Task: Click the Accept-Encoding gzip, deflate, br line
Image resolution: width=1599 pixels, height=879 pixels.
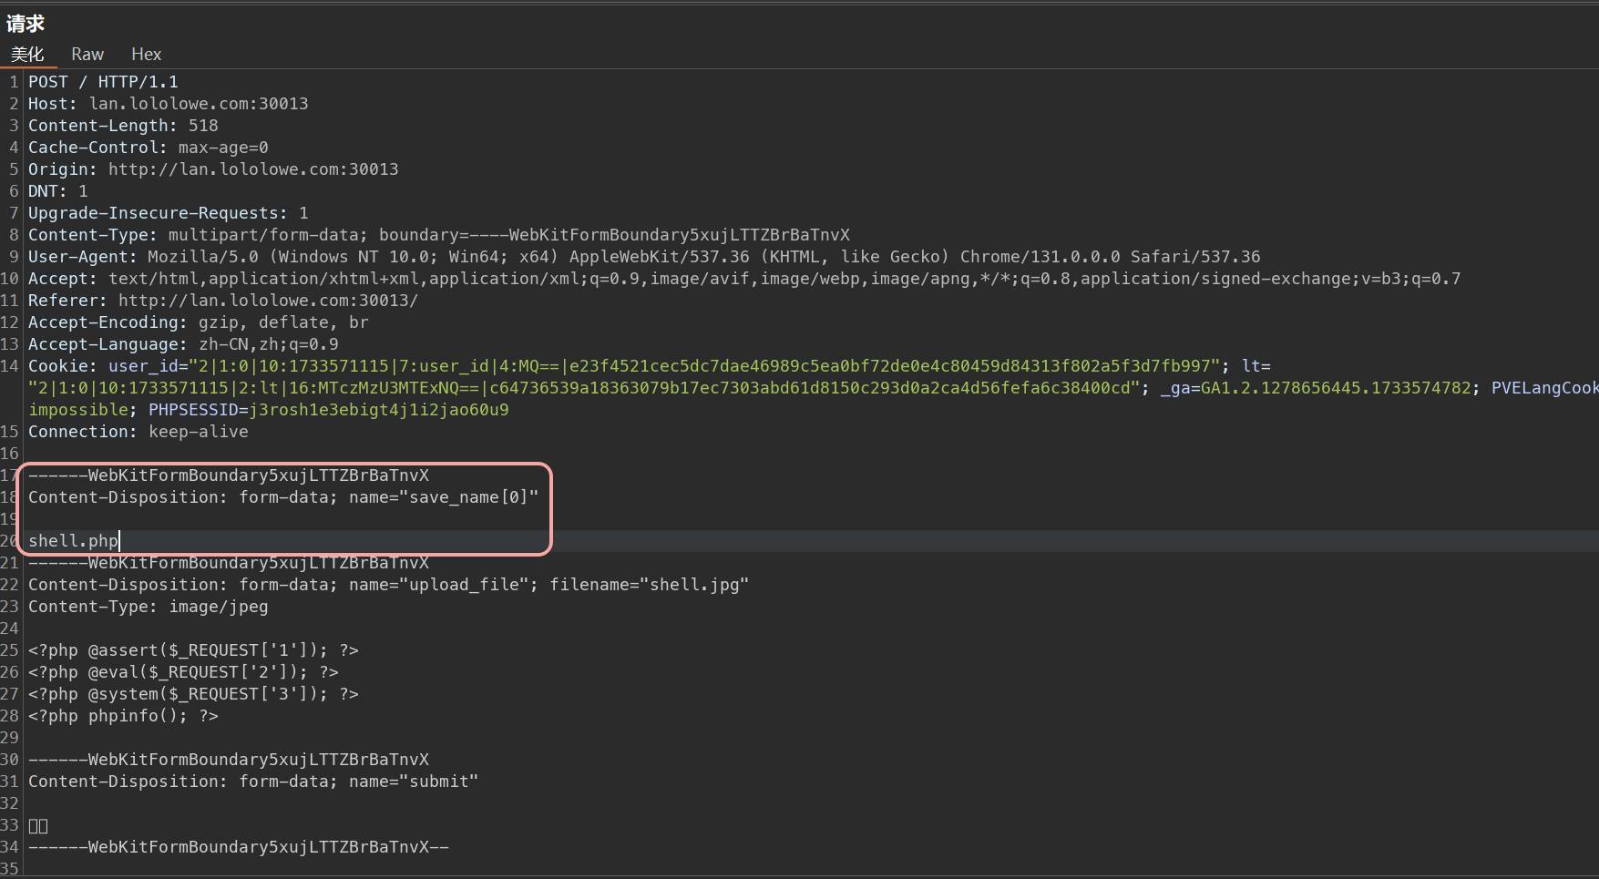Action: (199, 322)
